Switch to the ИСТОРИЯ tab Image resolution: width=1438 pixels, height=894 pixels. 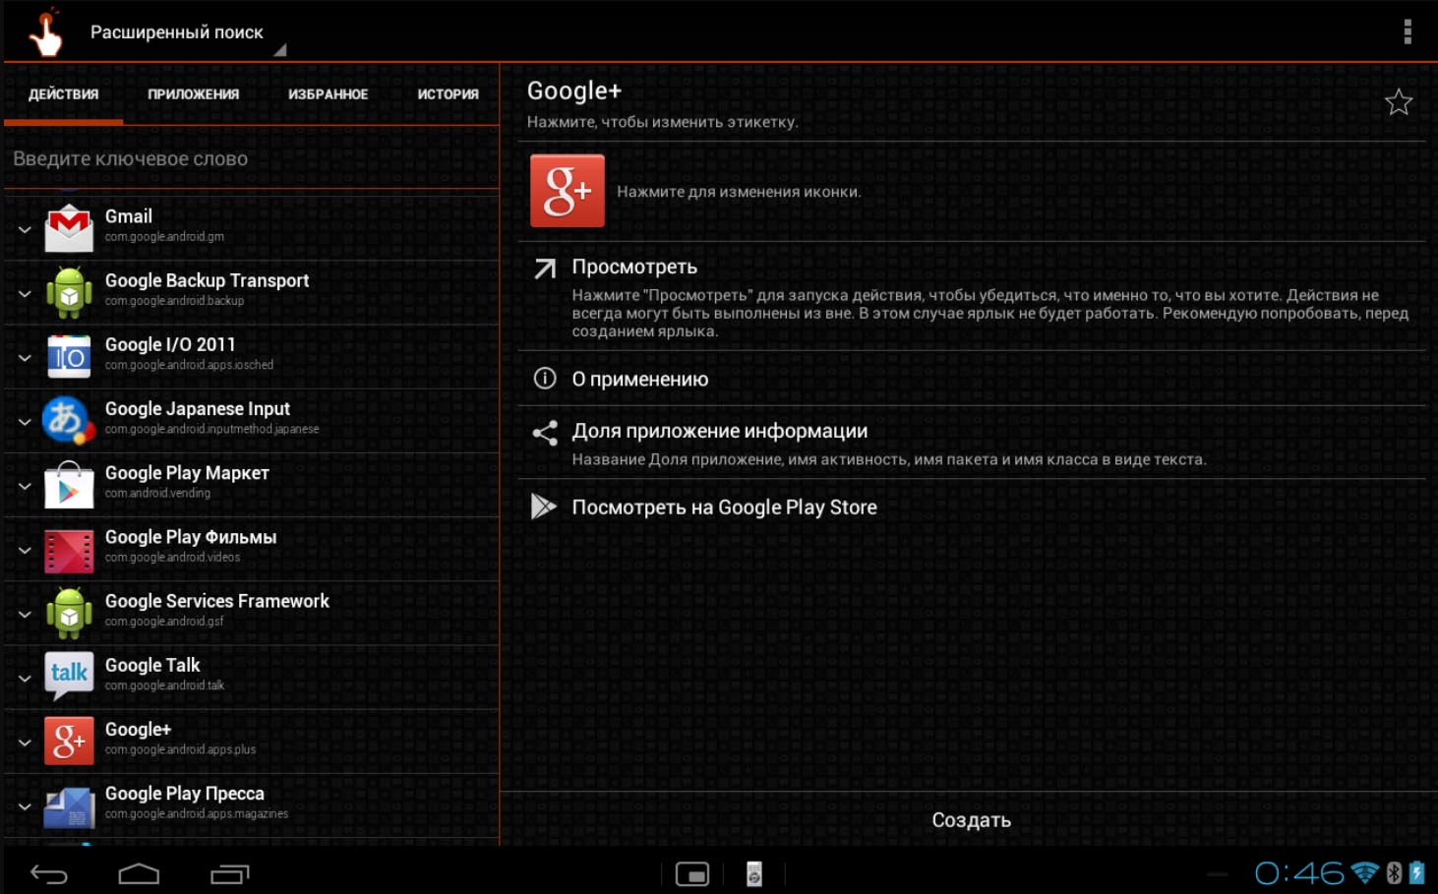448,94
